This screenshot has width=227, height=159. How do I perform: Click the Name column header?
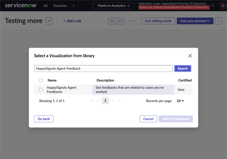(x=52, y=80)
